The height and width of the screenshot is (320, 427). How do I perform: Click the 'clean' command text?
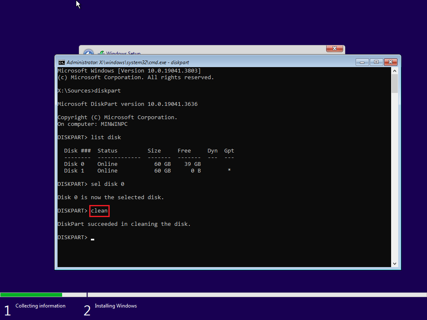pyautogui.click(x=99, y=211)
